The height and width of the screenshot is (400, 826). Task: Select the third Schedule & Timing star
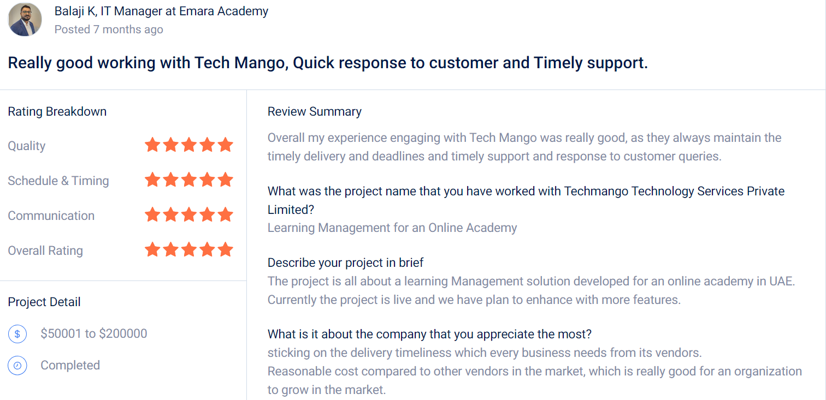tap(188, 179)
